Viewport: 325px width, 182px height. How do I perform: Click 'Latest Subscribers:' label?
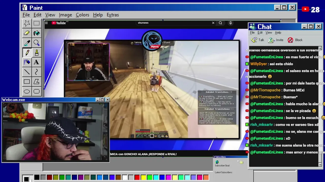(x=224, y=172)
